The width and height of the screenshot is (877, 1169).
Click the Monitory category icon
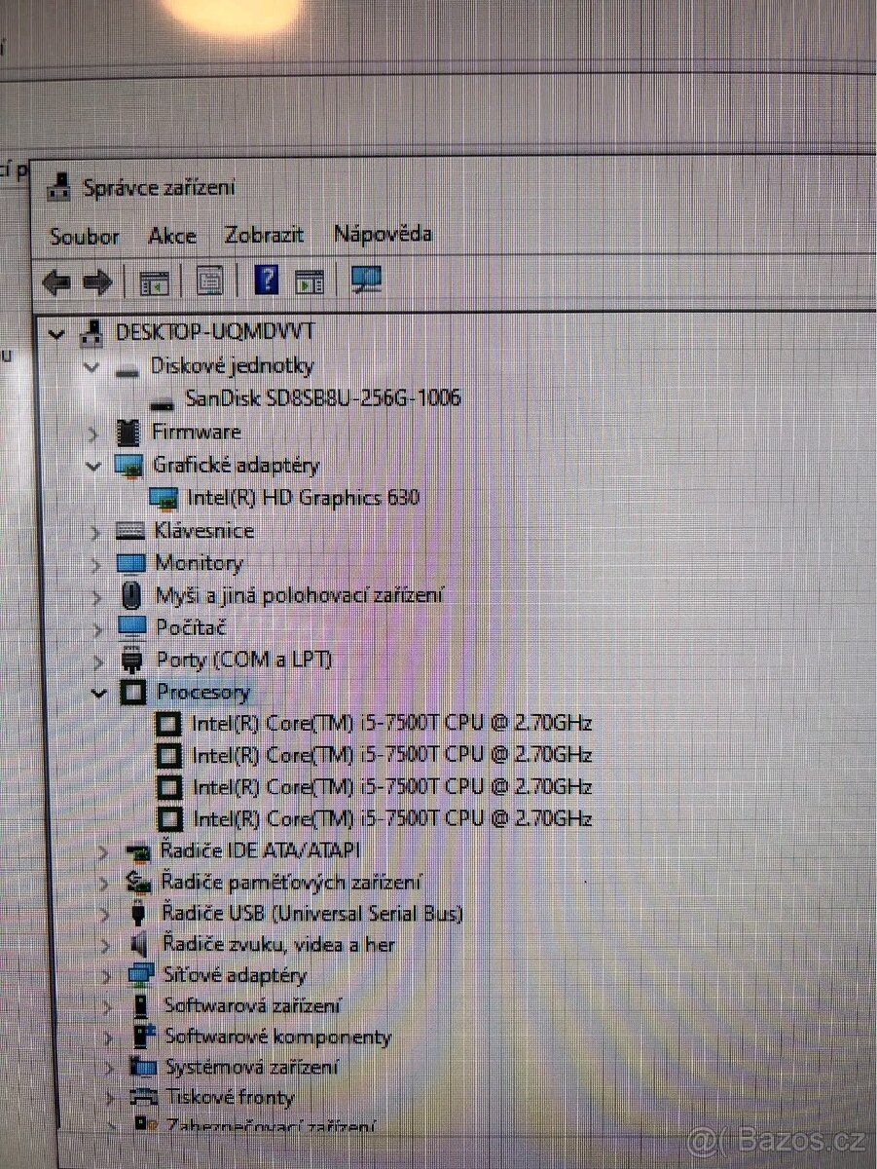tap(131, 563)
